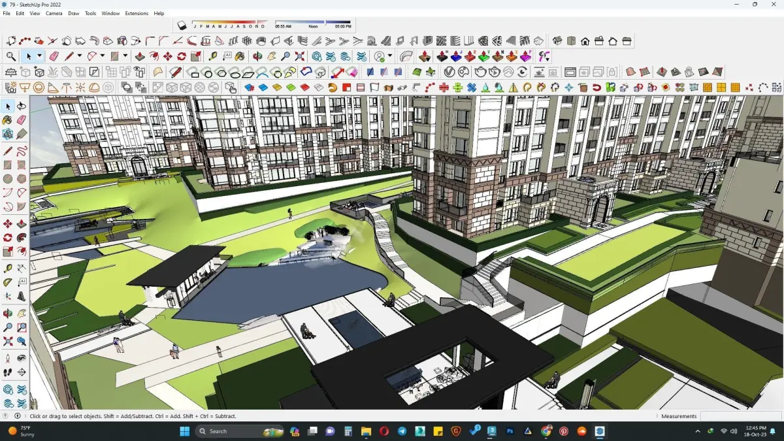The image size is (784, 441).
Task: Select the Paint Bucket tool in left toolbar
Action: (7, 120)
